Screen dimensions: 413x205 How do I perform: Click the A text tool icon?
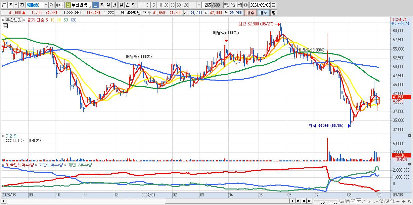[x=409, y=201]
